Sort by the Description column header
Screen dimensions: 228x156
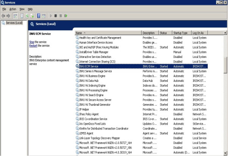point(150,33)
